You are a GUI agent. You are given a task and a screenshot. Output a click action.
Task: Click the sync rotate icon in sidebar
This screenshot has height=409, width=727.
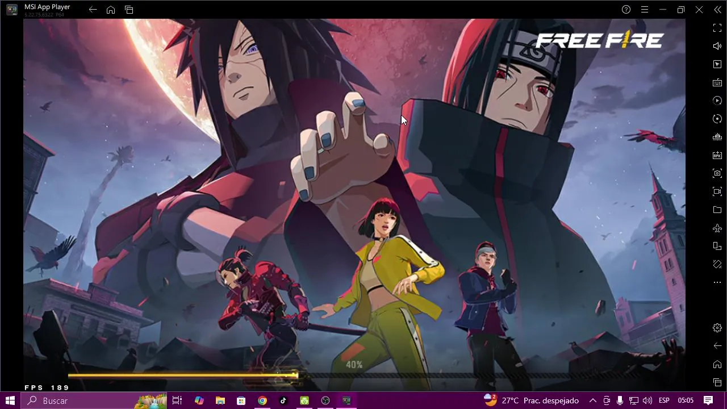tap(717, 119)
